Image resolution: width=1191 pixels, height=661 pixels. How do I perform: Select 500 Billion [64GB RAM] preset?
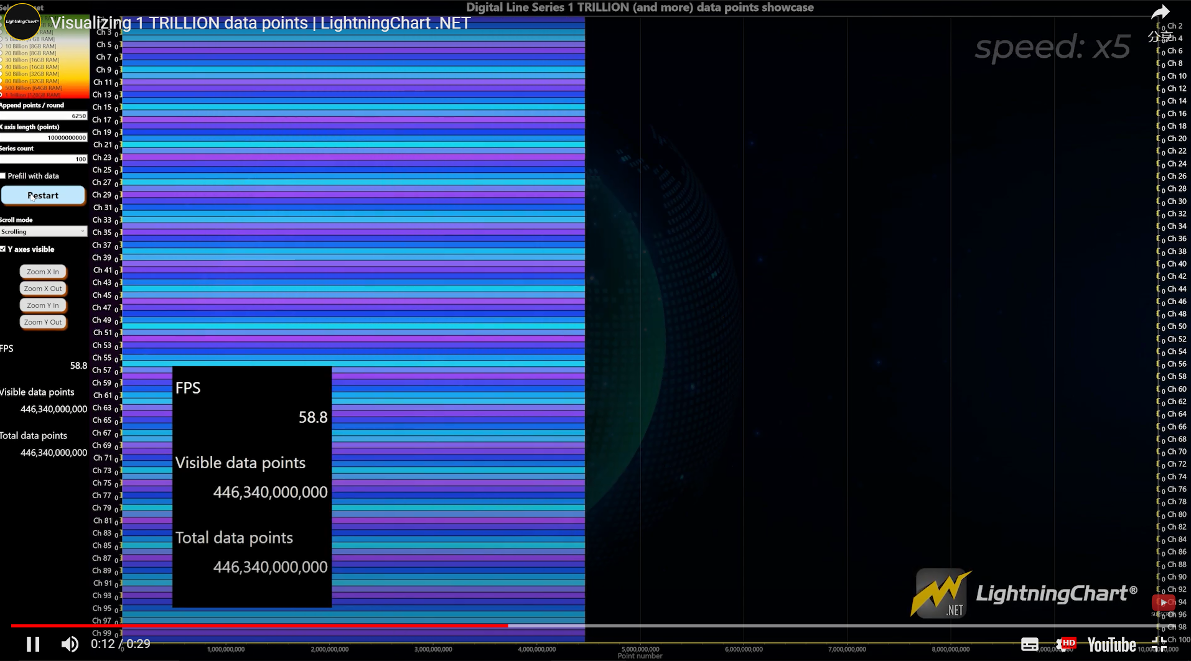point(33,88)
